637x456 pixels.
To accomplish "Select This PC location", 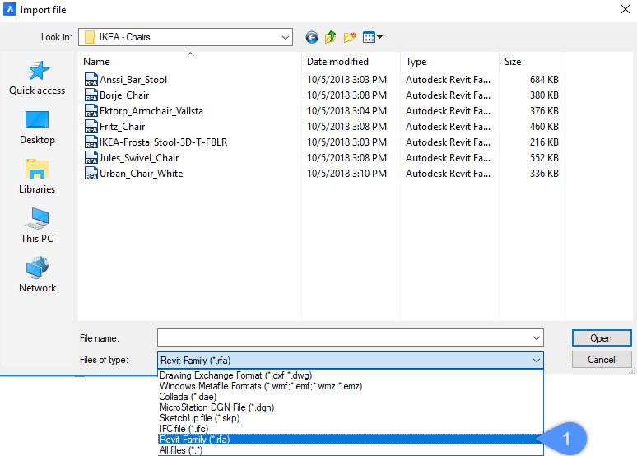I will click(37, 226).
